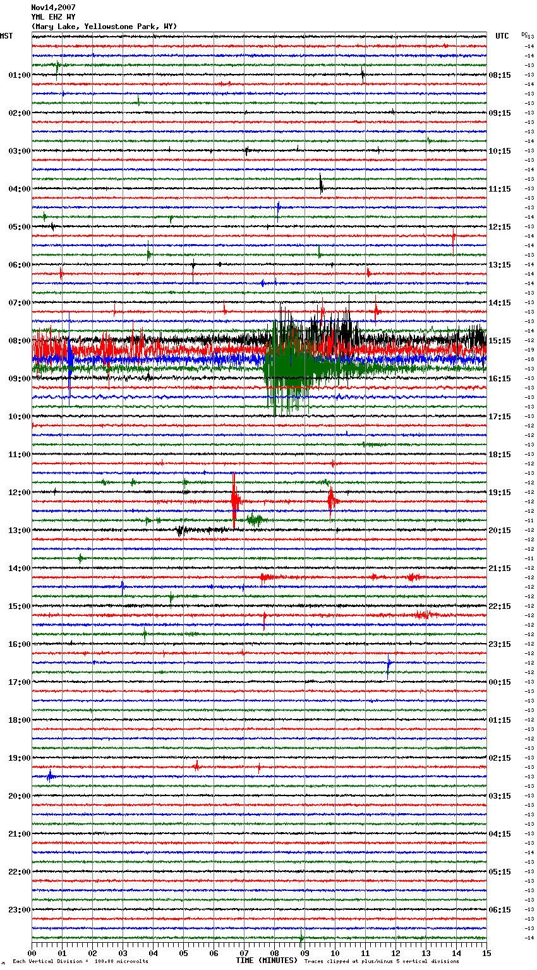The height and width of the screenshot is (970, 537).
Task: Click the 00:15 UTC time label
Action: click(x=500, y=682)
